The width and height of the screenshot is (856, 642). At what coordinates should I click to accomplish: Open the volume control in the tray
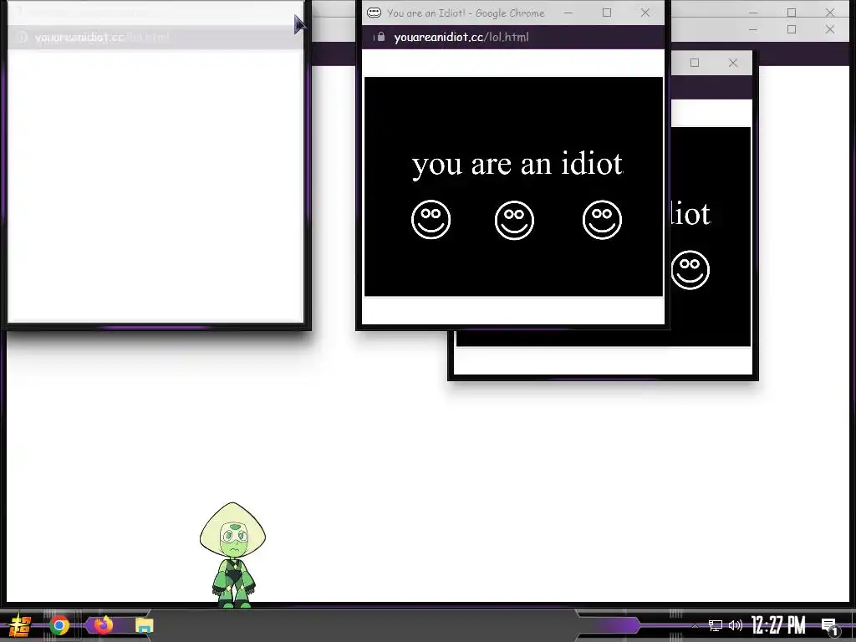tap(736, 625)
